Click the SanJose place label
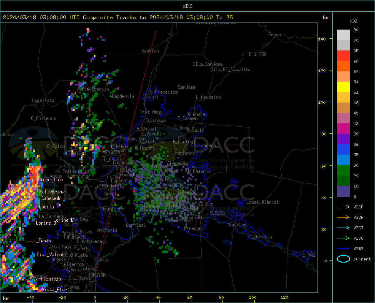This screenshot has height=303, width=375. (187, 87)
